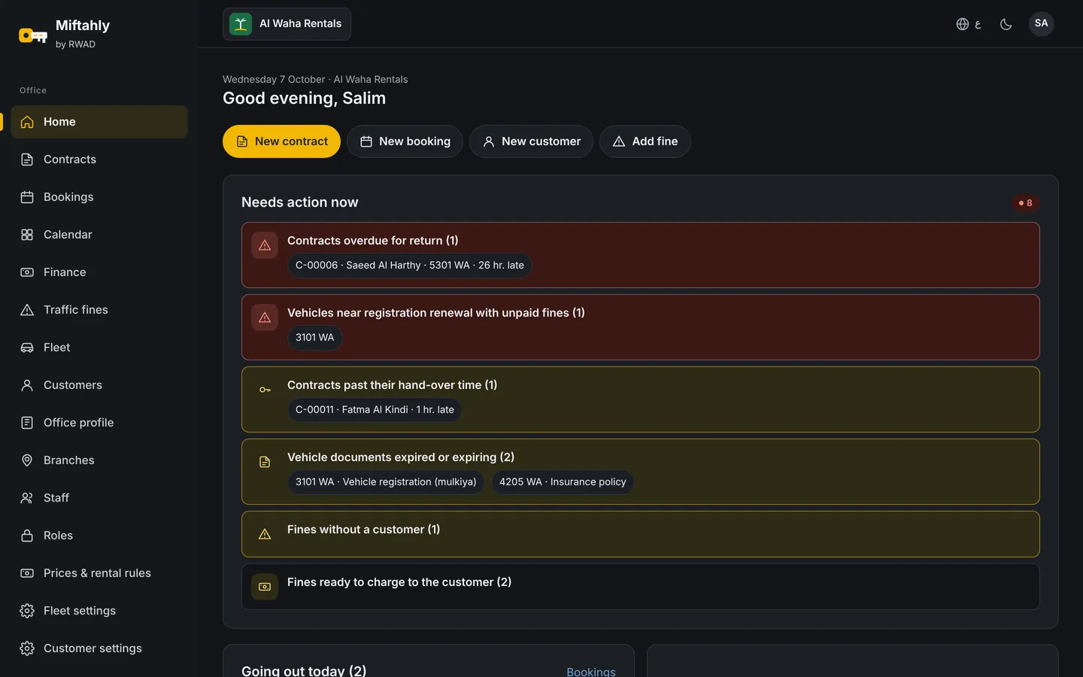Click the Branches location pin icon

[x=27, y=460]
